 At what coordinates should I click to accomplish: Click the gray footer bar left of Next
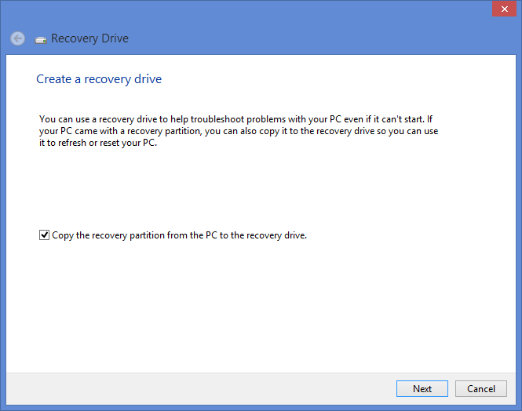[x=196, y=388]
